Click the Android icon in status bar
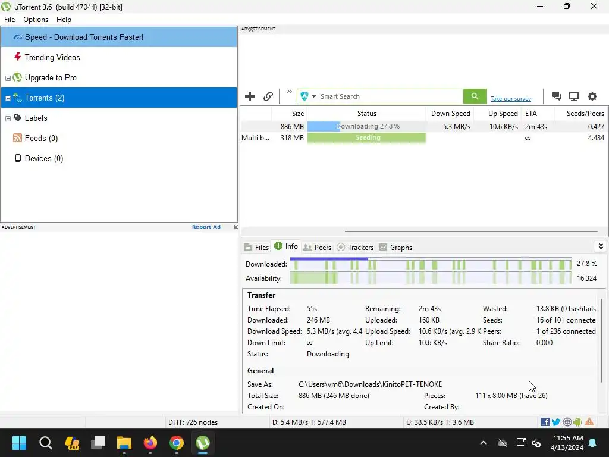 (578, 422)
